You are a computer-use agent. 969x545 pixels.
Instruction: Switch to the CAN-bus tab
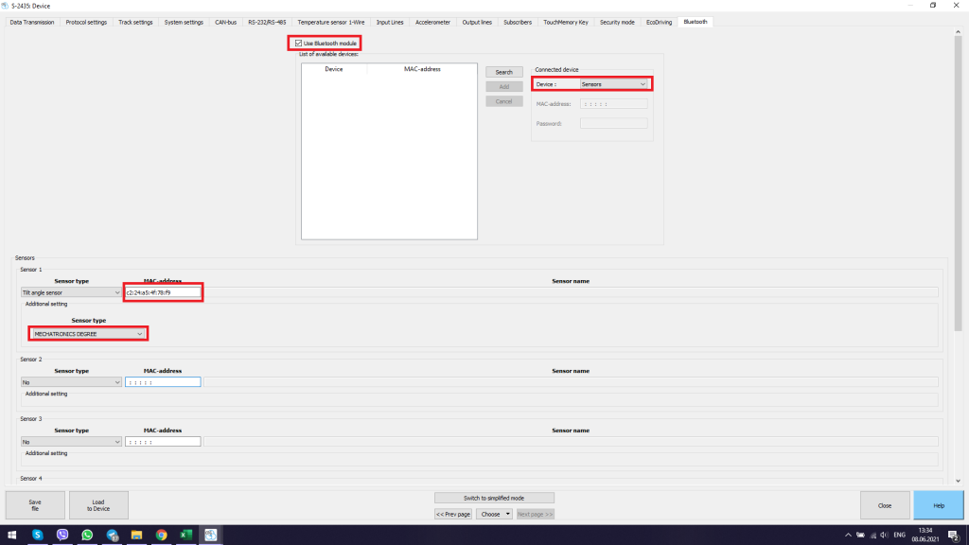click(225, 22)
